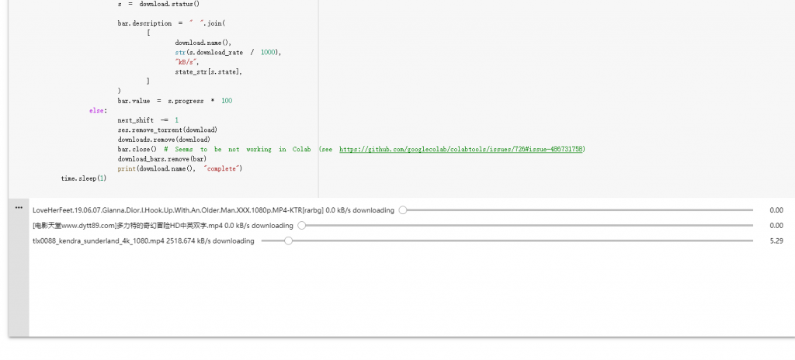
Task: Select the LoveHerFeet download description label
Action: 214,210
